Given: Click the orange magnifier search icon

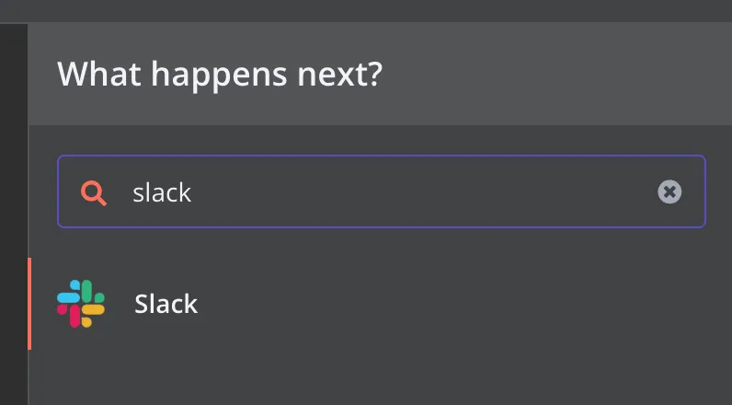Looking at the screenshot, I should [x=94, y=192].
